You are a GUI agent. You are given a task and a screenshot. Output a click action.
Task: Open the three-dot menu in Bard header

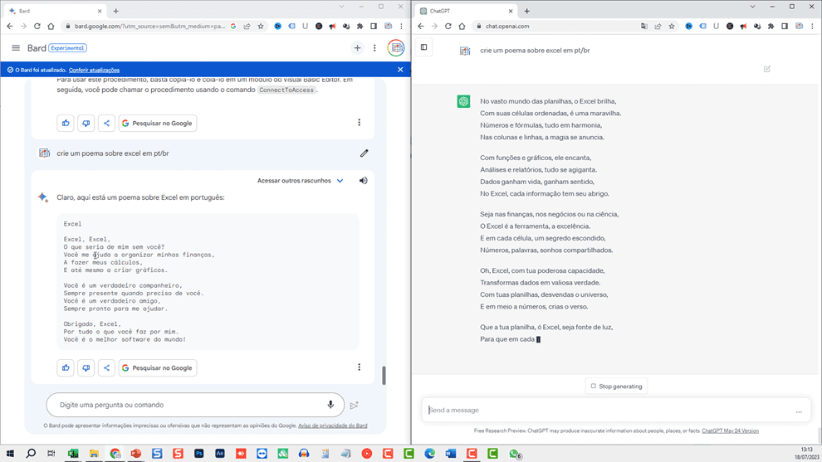(374, 48)
